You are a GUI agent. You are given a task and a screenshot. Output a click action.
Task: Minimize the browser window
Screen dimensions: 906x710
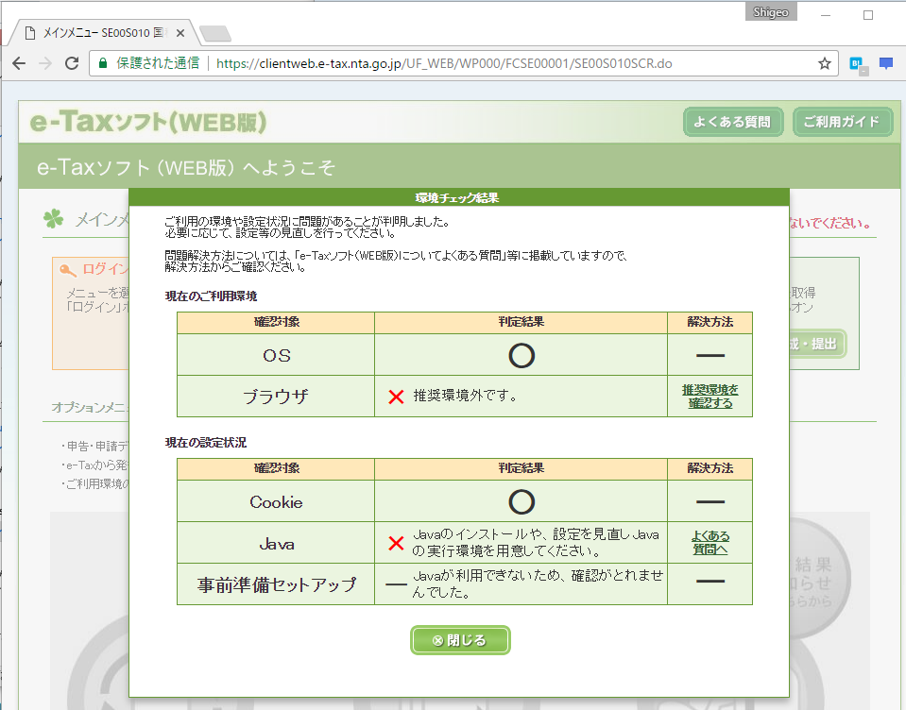pyautogui.click(x=825, y=15)
